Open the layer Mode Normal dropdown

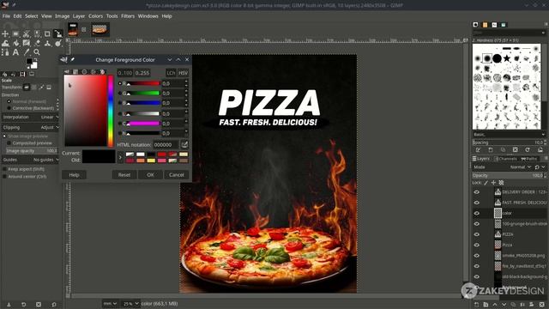(x=521, y=167)
